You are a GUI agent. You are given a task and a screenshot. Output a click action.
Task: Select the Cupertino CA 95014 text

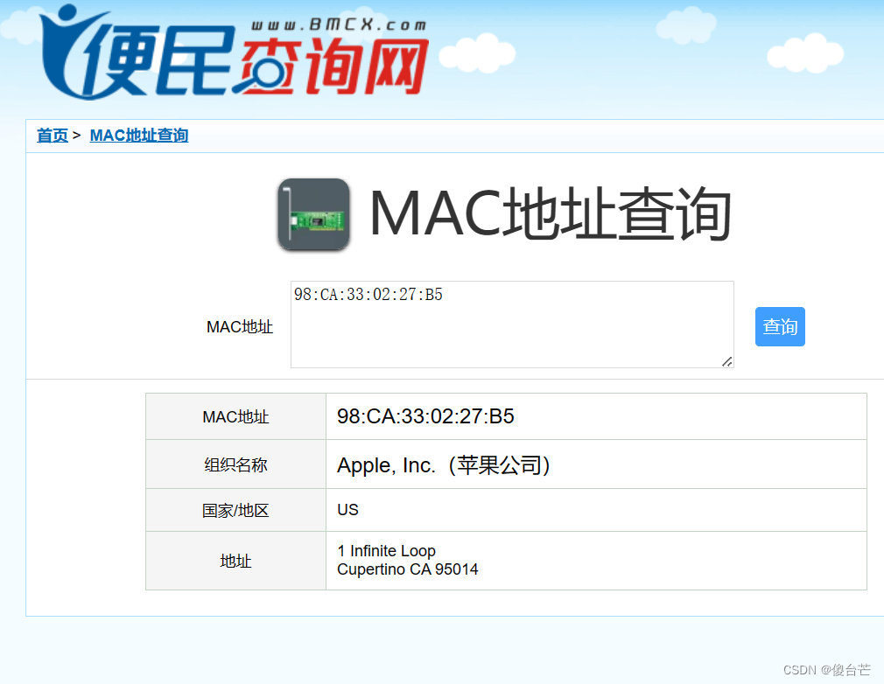point(408,569)
